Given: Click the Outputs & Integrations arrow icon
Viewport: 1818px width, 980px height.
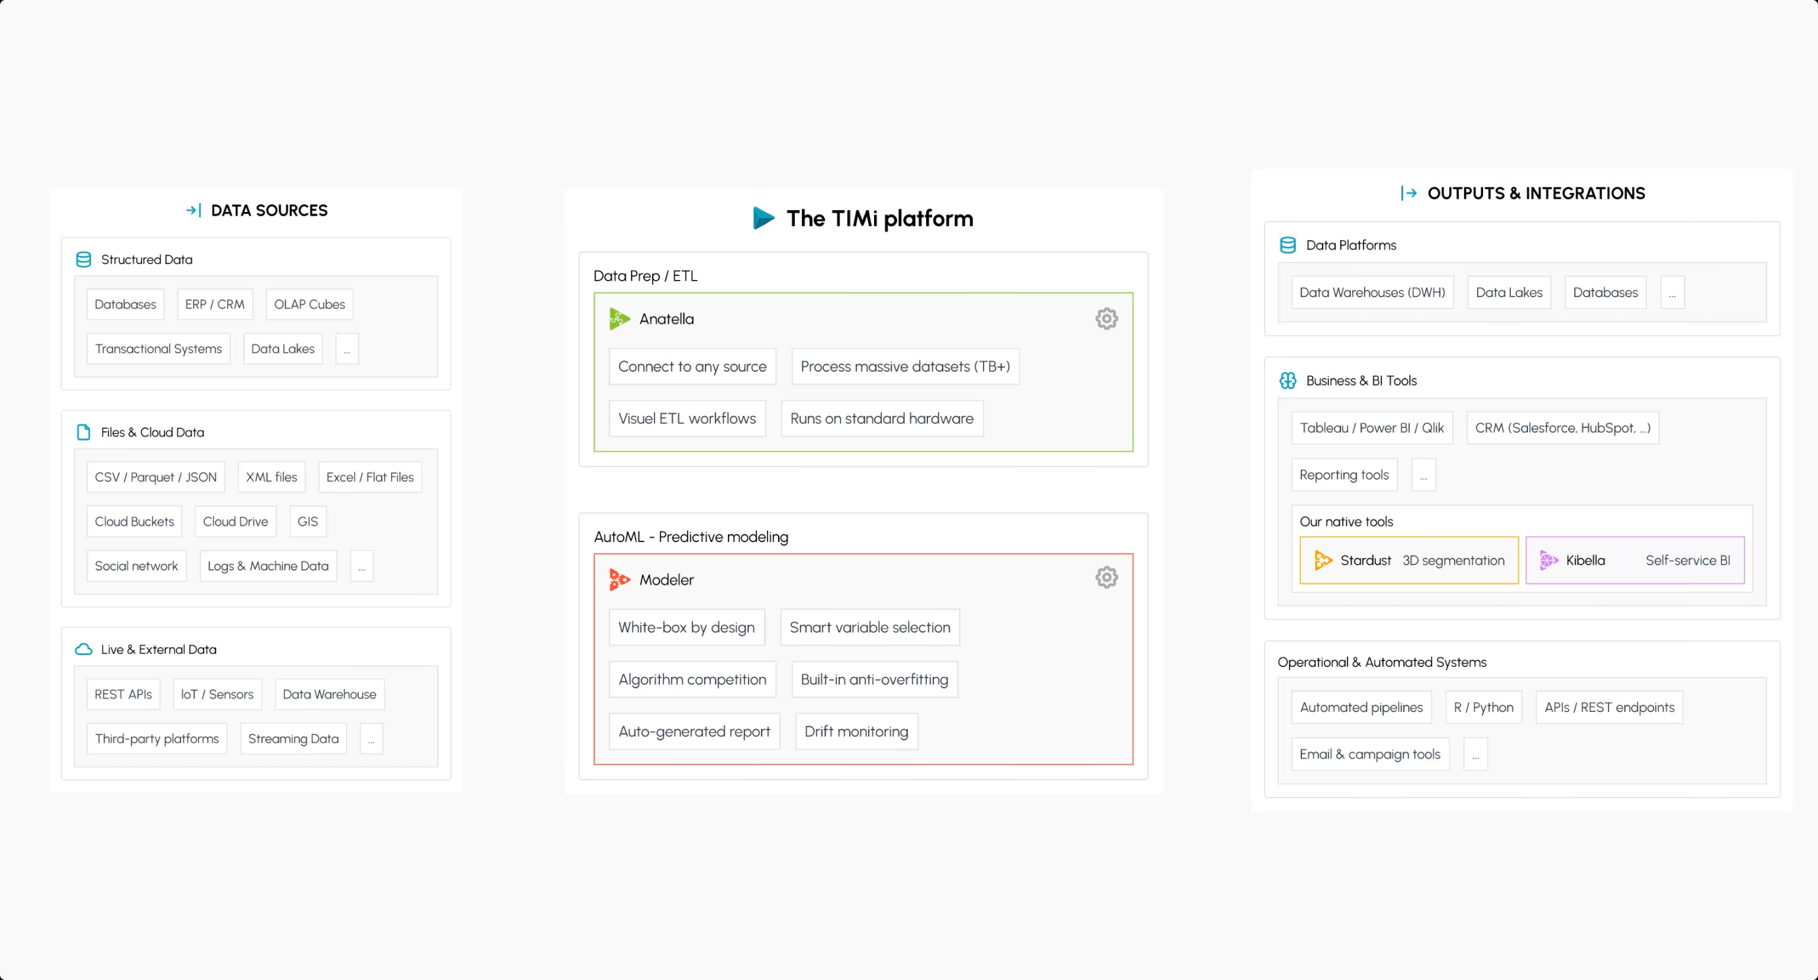Looking at the screenshot, I should (x=1408, y=193).
